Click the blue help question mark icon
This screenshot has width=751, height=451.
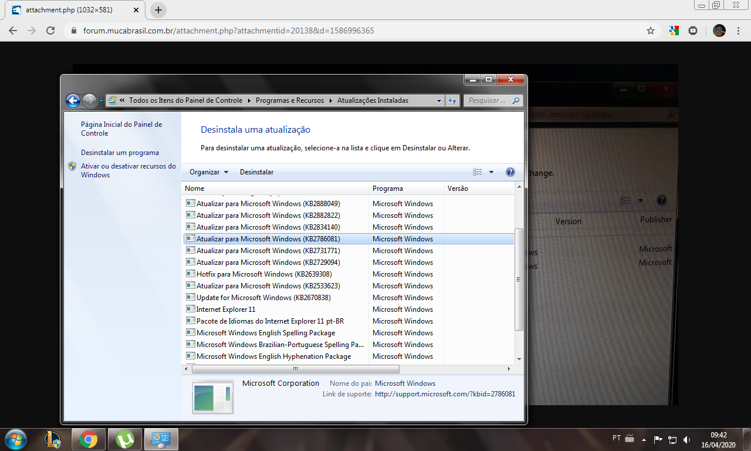[x=510, y=172]
